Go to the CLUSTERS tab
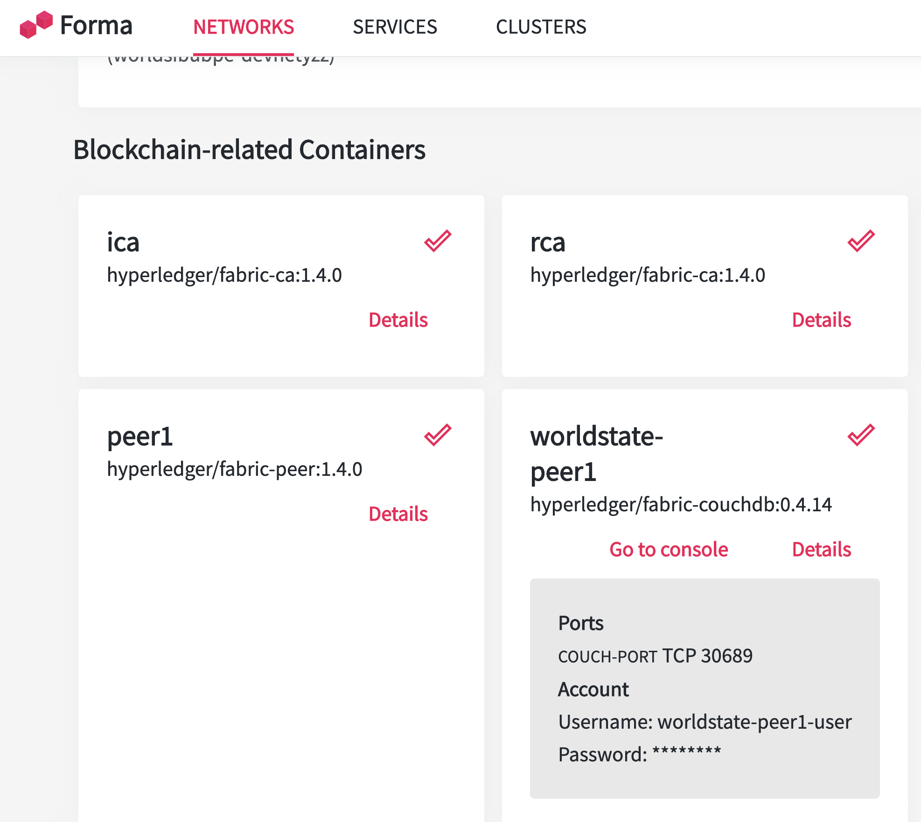Viewport: 921px width, 822px height. [541, 27]
